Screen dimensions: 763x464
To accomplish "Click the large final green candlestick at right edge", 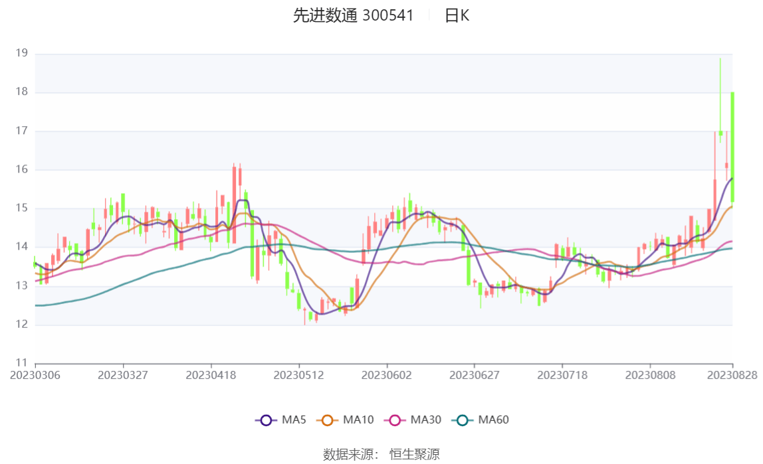I will coord(732,146).
